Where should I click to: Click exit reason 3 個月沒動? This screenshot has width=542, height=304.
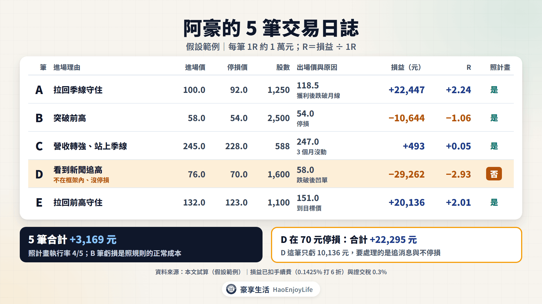click(312, 152)
